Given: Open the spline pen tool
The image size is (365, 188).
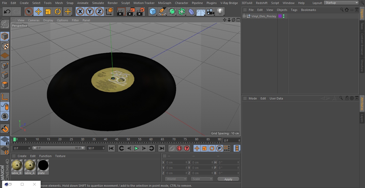Looking at the screenshot, I should click(x=162, y=12).
